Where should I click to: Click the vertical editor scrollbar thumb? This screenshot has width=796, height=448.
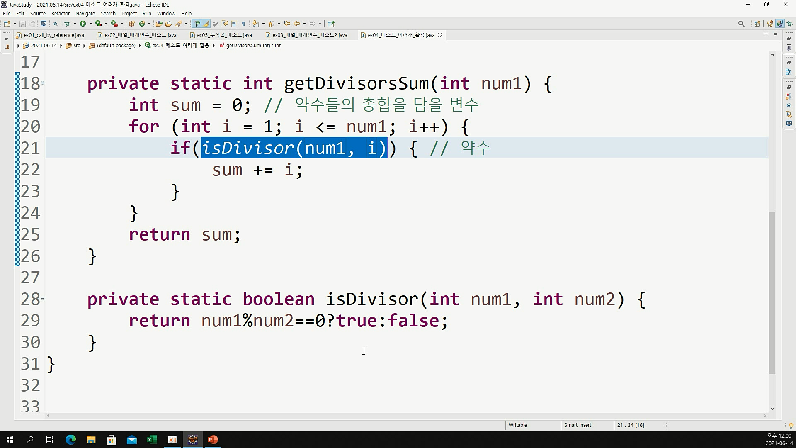click(x=772, y=292)
